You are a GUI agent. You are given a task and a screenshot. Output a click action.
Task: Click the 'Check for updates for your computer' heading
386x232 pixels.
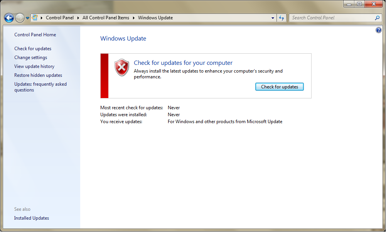[x=183, y=63]
